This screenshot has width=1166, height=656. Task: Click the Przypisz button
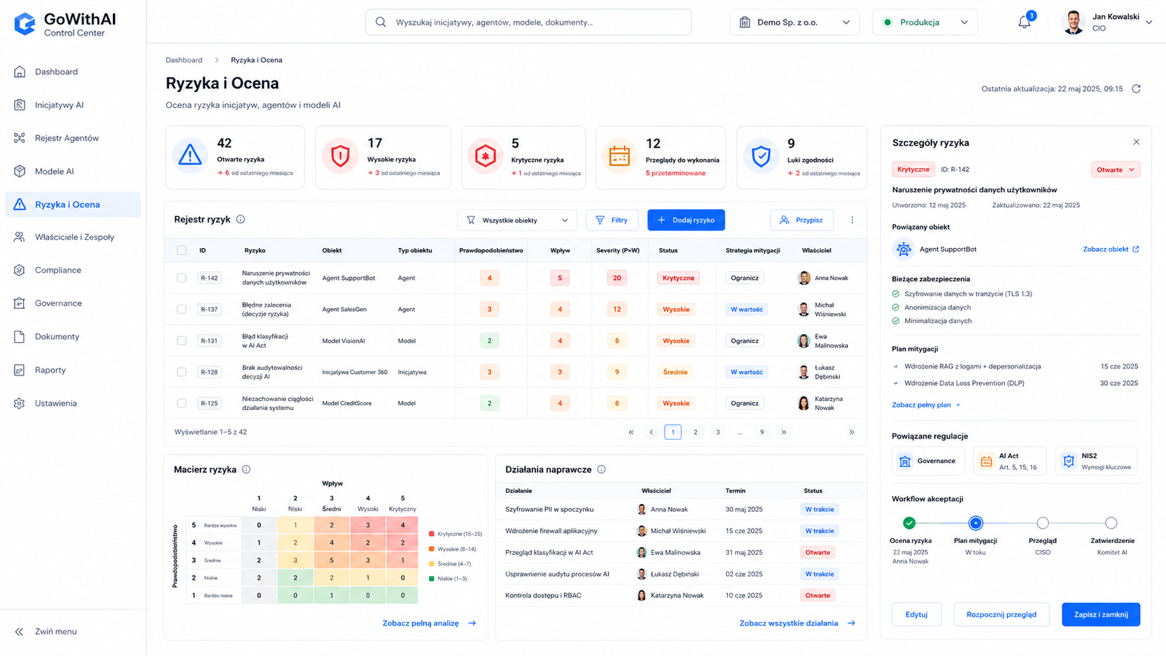point(802,220)
